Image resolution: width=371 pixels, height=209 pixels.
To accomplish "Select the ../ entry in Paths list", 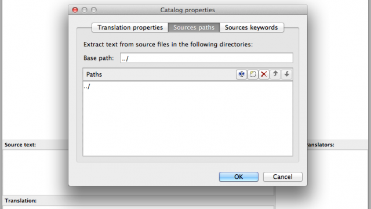I will [87, 87].
